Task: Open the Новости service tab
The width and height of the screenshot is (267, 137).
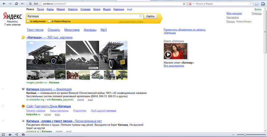Action: coord(72,10)
